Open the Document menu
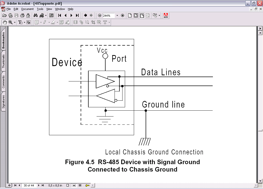This screenshot has height=189, width=263. 27,9
